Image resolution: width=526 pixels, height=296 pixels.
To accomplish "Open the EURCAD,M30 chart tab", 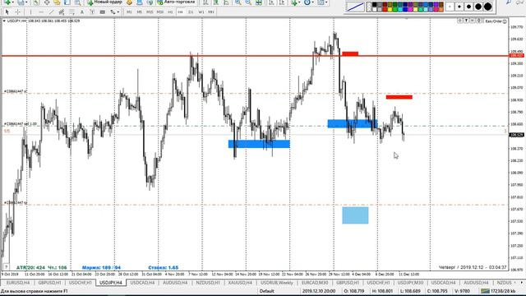I will [315, 283].
